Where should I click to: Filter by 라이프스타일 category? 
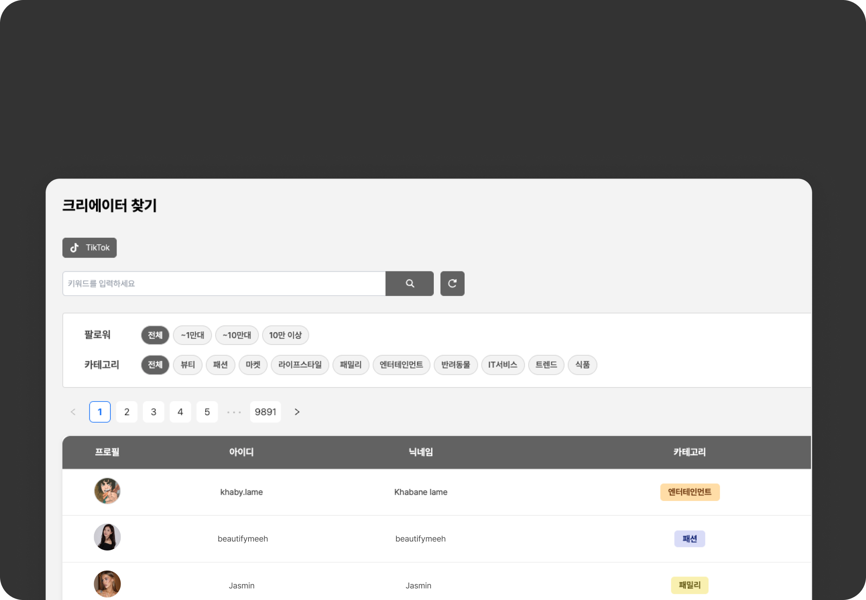(300, 365)
